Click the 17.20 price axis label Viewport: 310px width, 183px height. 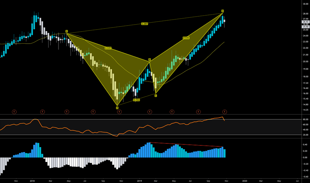click(x=306, y=83)
